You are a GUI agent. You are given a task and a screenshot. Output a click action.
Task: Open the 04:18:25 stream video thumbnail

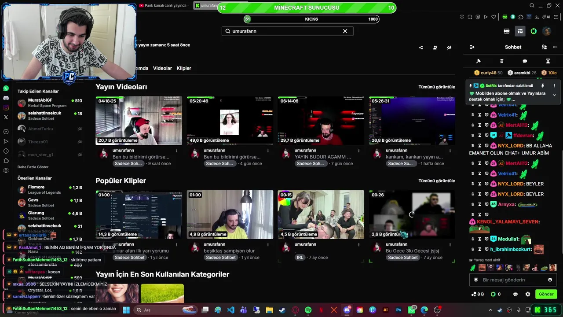click(139, 121)
